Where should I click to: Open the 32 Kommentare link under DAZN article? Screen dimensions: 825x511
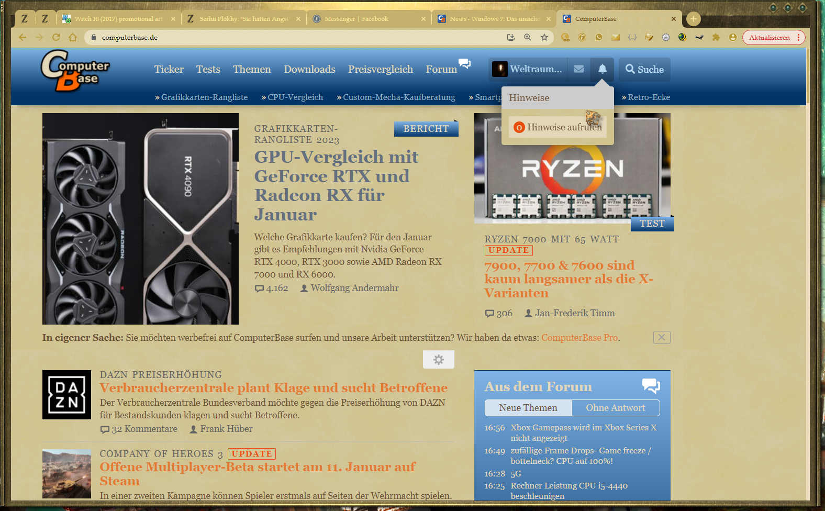[x=139, y=429]
